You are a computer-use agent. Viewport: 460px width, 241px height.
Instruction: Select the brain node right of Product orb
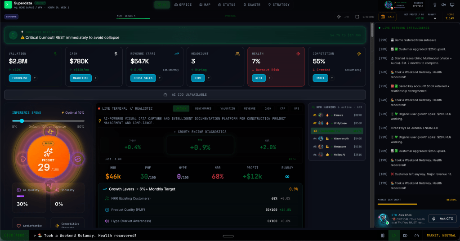(77, 159)
